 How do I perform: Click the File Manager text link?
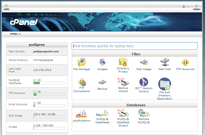tap(82, 69)
